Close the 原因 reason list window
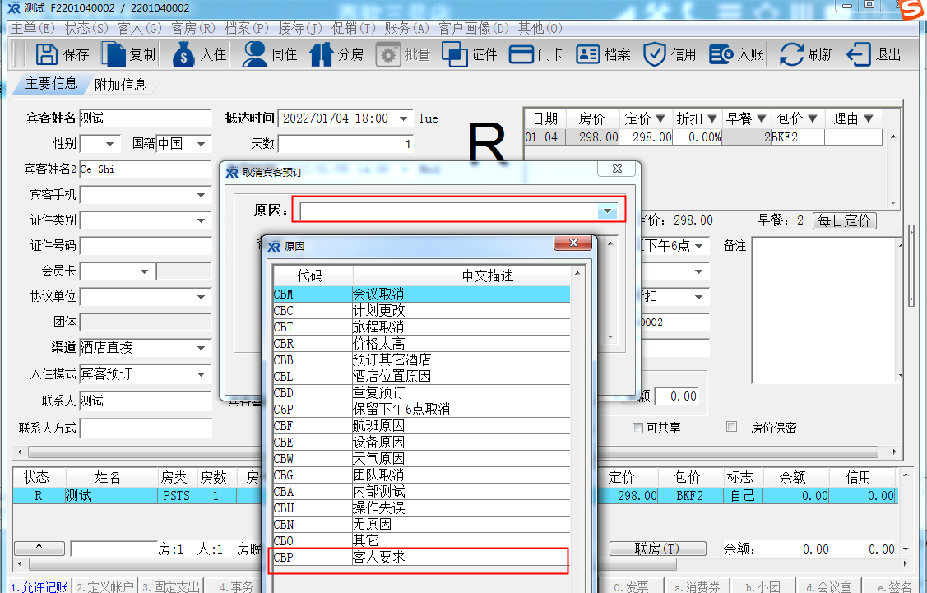The image size is (927, 593). (x=572, y=243)
